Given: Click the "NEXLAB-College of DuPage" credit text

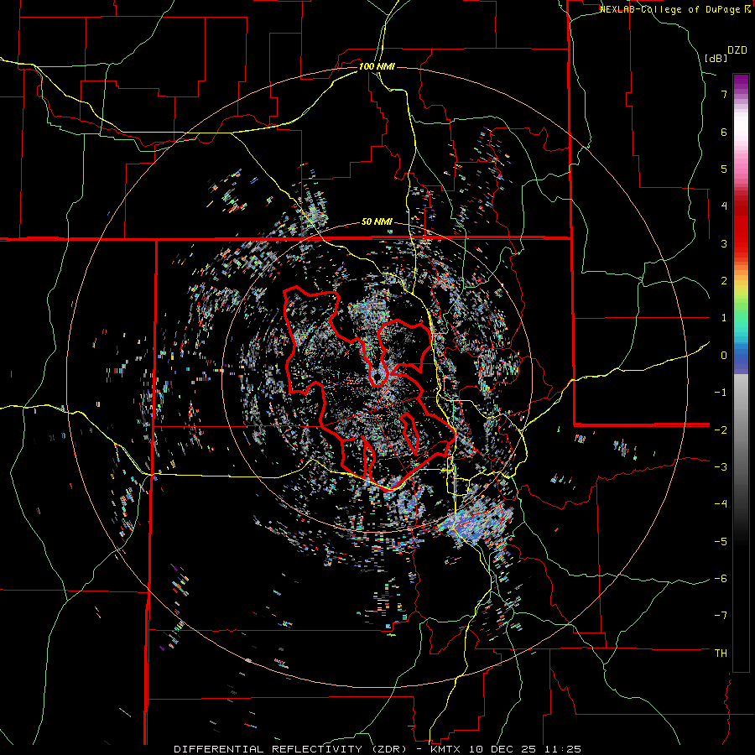Looking at the screenshot, I should click(x=671, y=9).
